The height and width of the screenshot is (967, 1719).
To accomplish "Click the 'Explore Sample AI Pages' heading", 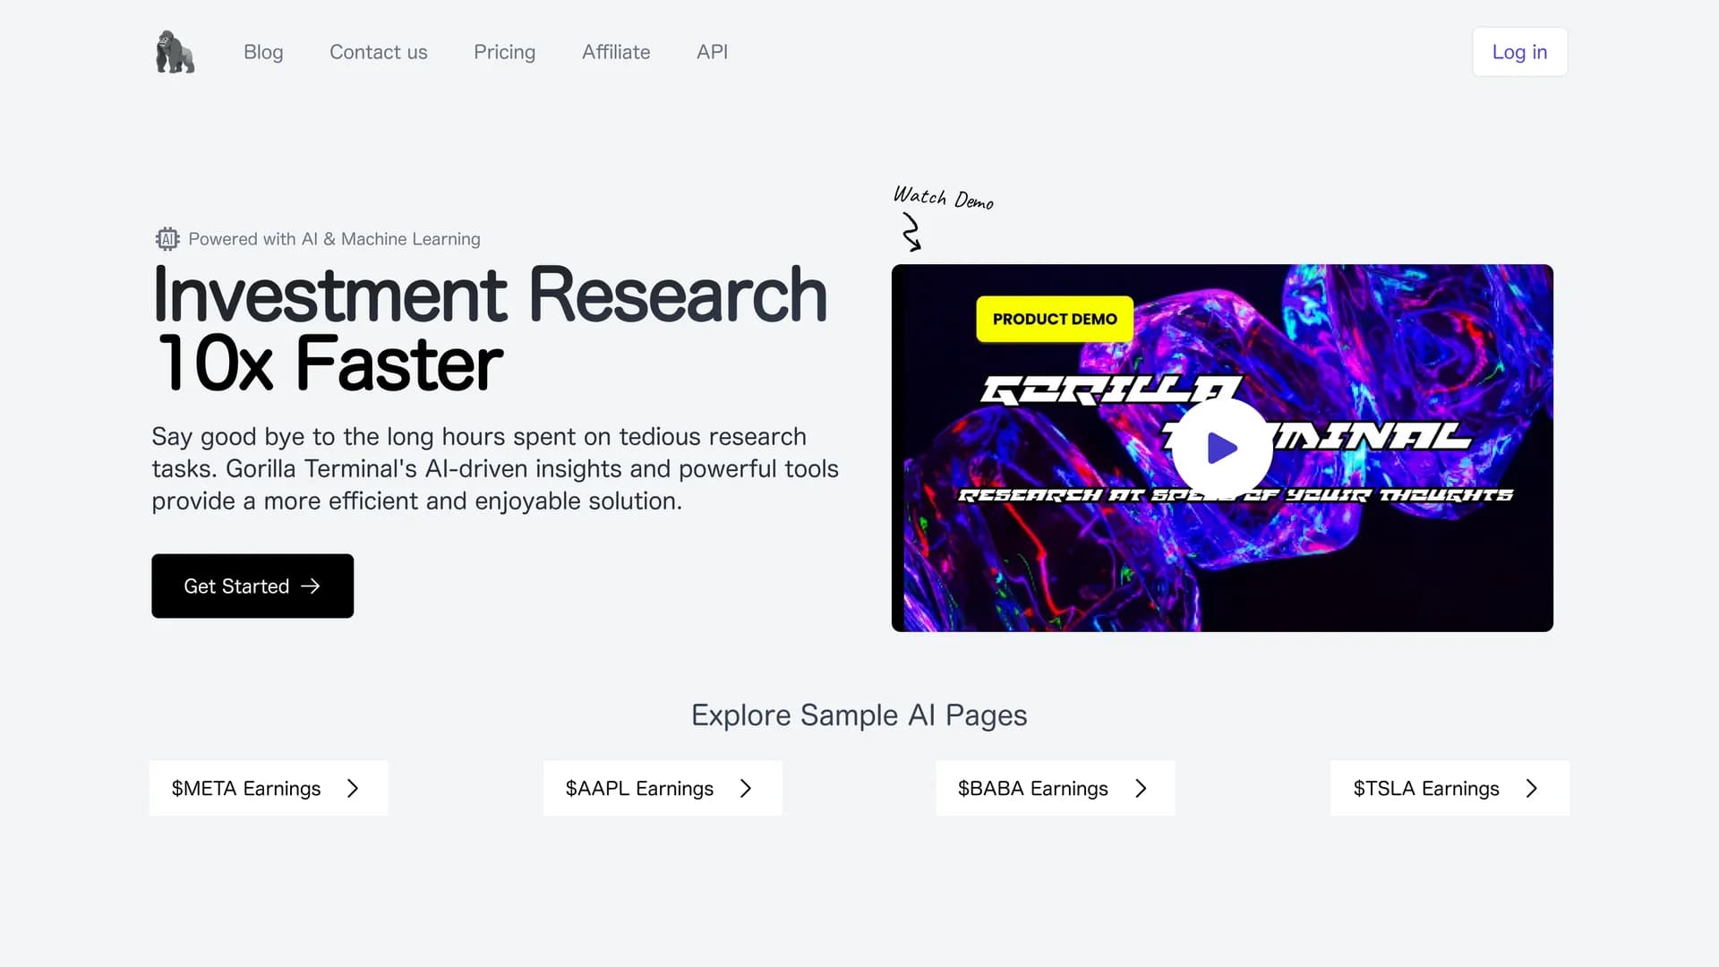I will tap(859, 715).
